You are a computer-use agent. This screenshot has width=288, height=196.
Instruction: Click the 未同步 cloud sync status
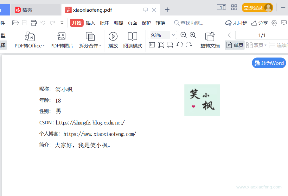pyautogui.click(x=236, y=23)
